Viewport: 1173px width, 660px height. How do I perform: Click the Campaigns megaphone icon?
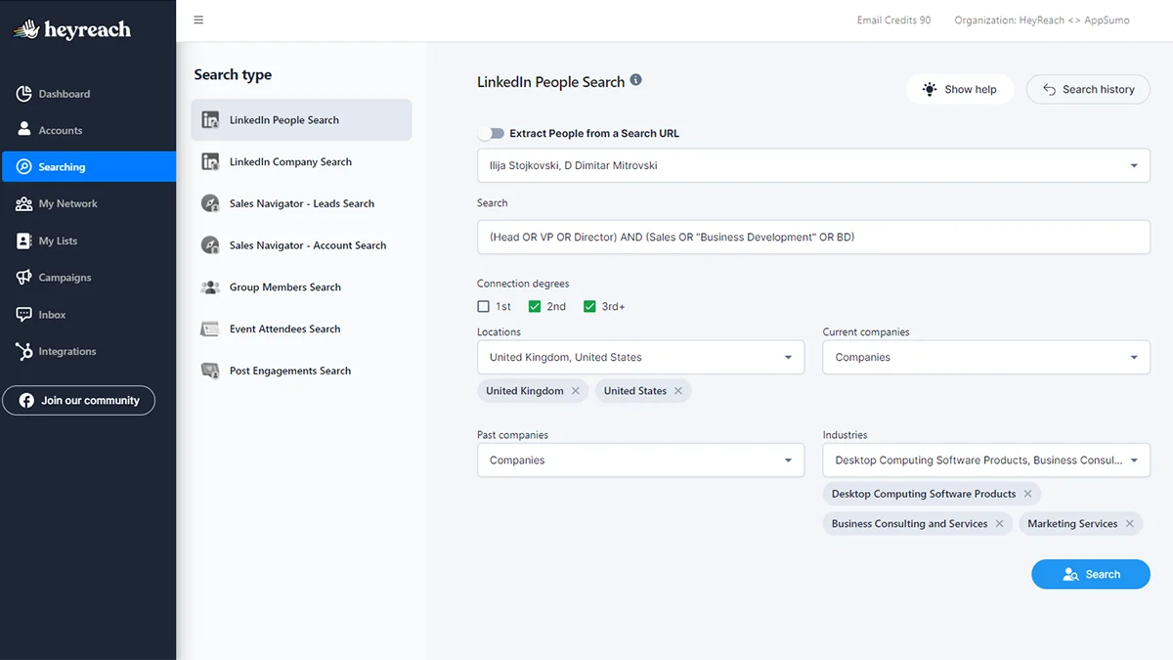click(x=24, y=278)
